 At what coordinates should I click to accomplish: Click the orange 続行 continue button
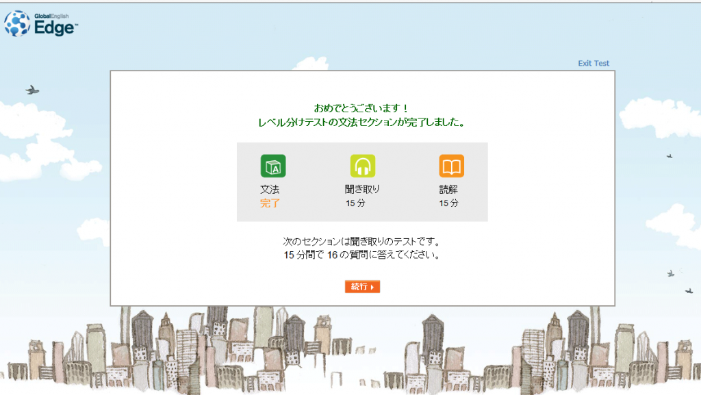(363, 286)
